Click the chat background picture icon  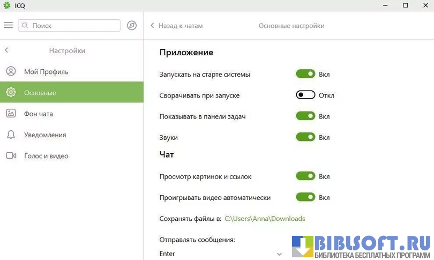pyautogui.click(x=11, y=114)
